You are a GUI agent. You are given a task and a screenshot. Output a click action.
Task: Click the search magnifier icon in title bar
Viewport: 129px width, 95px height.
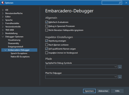tap(120, 3)
